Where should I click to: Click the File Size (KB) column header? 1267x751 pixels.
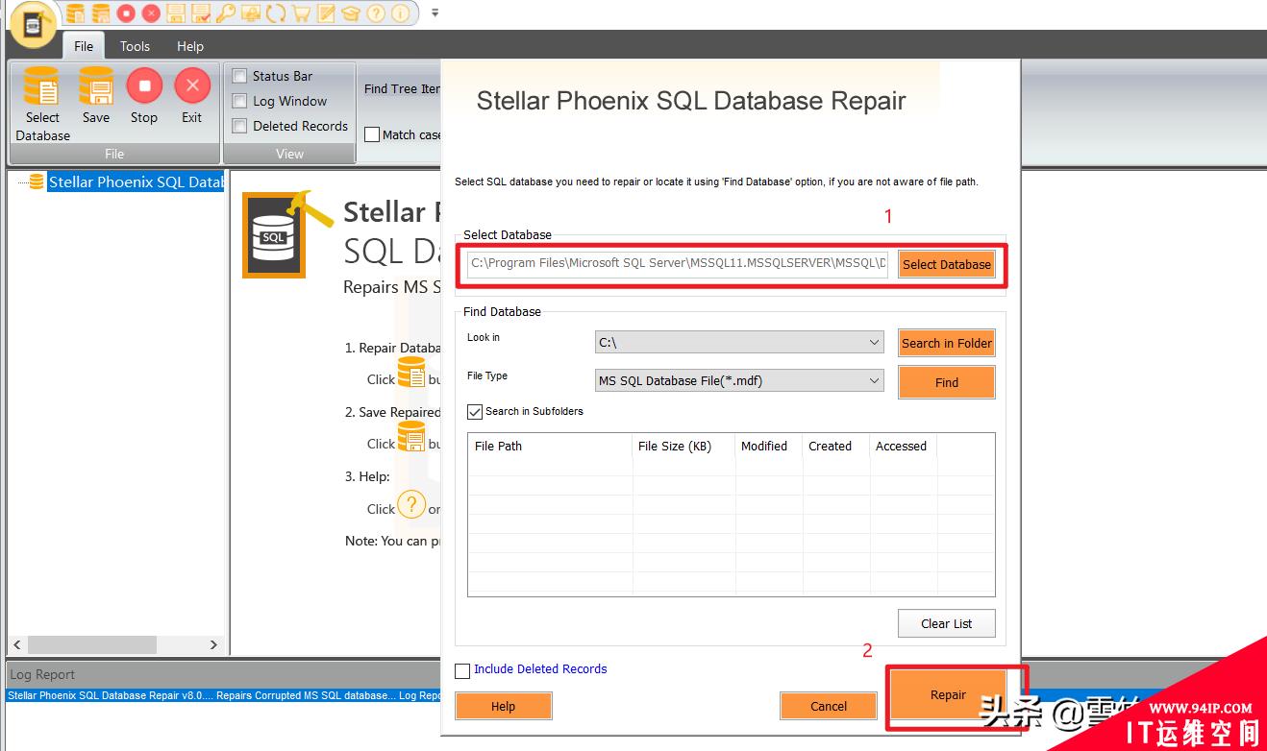pos(683,446)
